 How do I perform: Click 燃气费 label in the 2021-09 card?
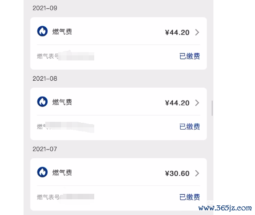pyautogui.click(x=62, y=32)
